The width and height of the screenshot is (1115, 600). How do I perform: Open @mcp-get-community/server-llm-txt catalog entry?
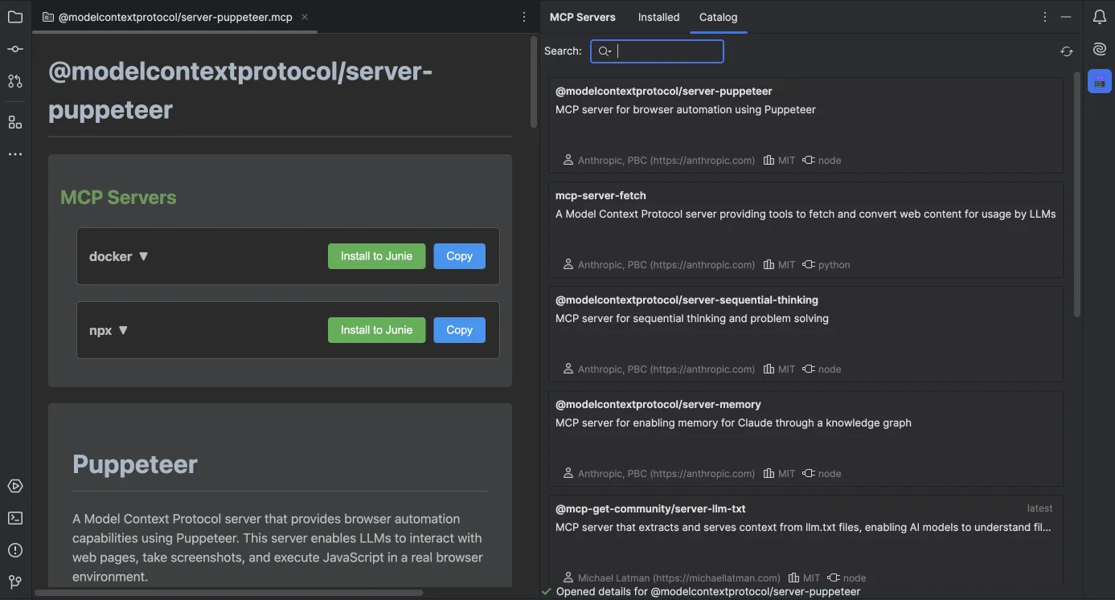click(x=806, y=540)
